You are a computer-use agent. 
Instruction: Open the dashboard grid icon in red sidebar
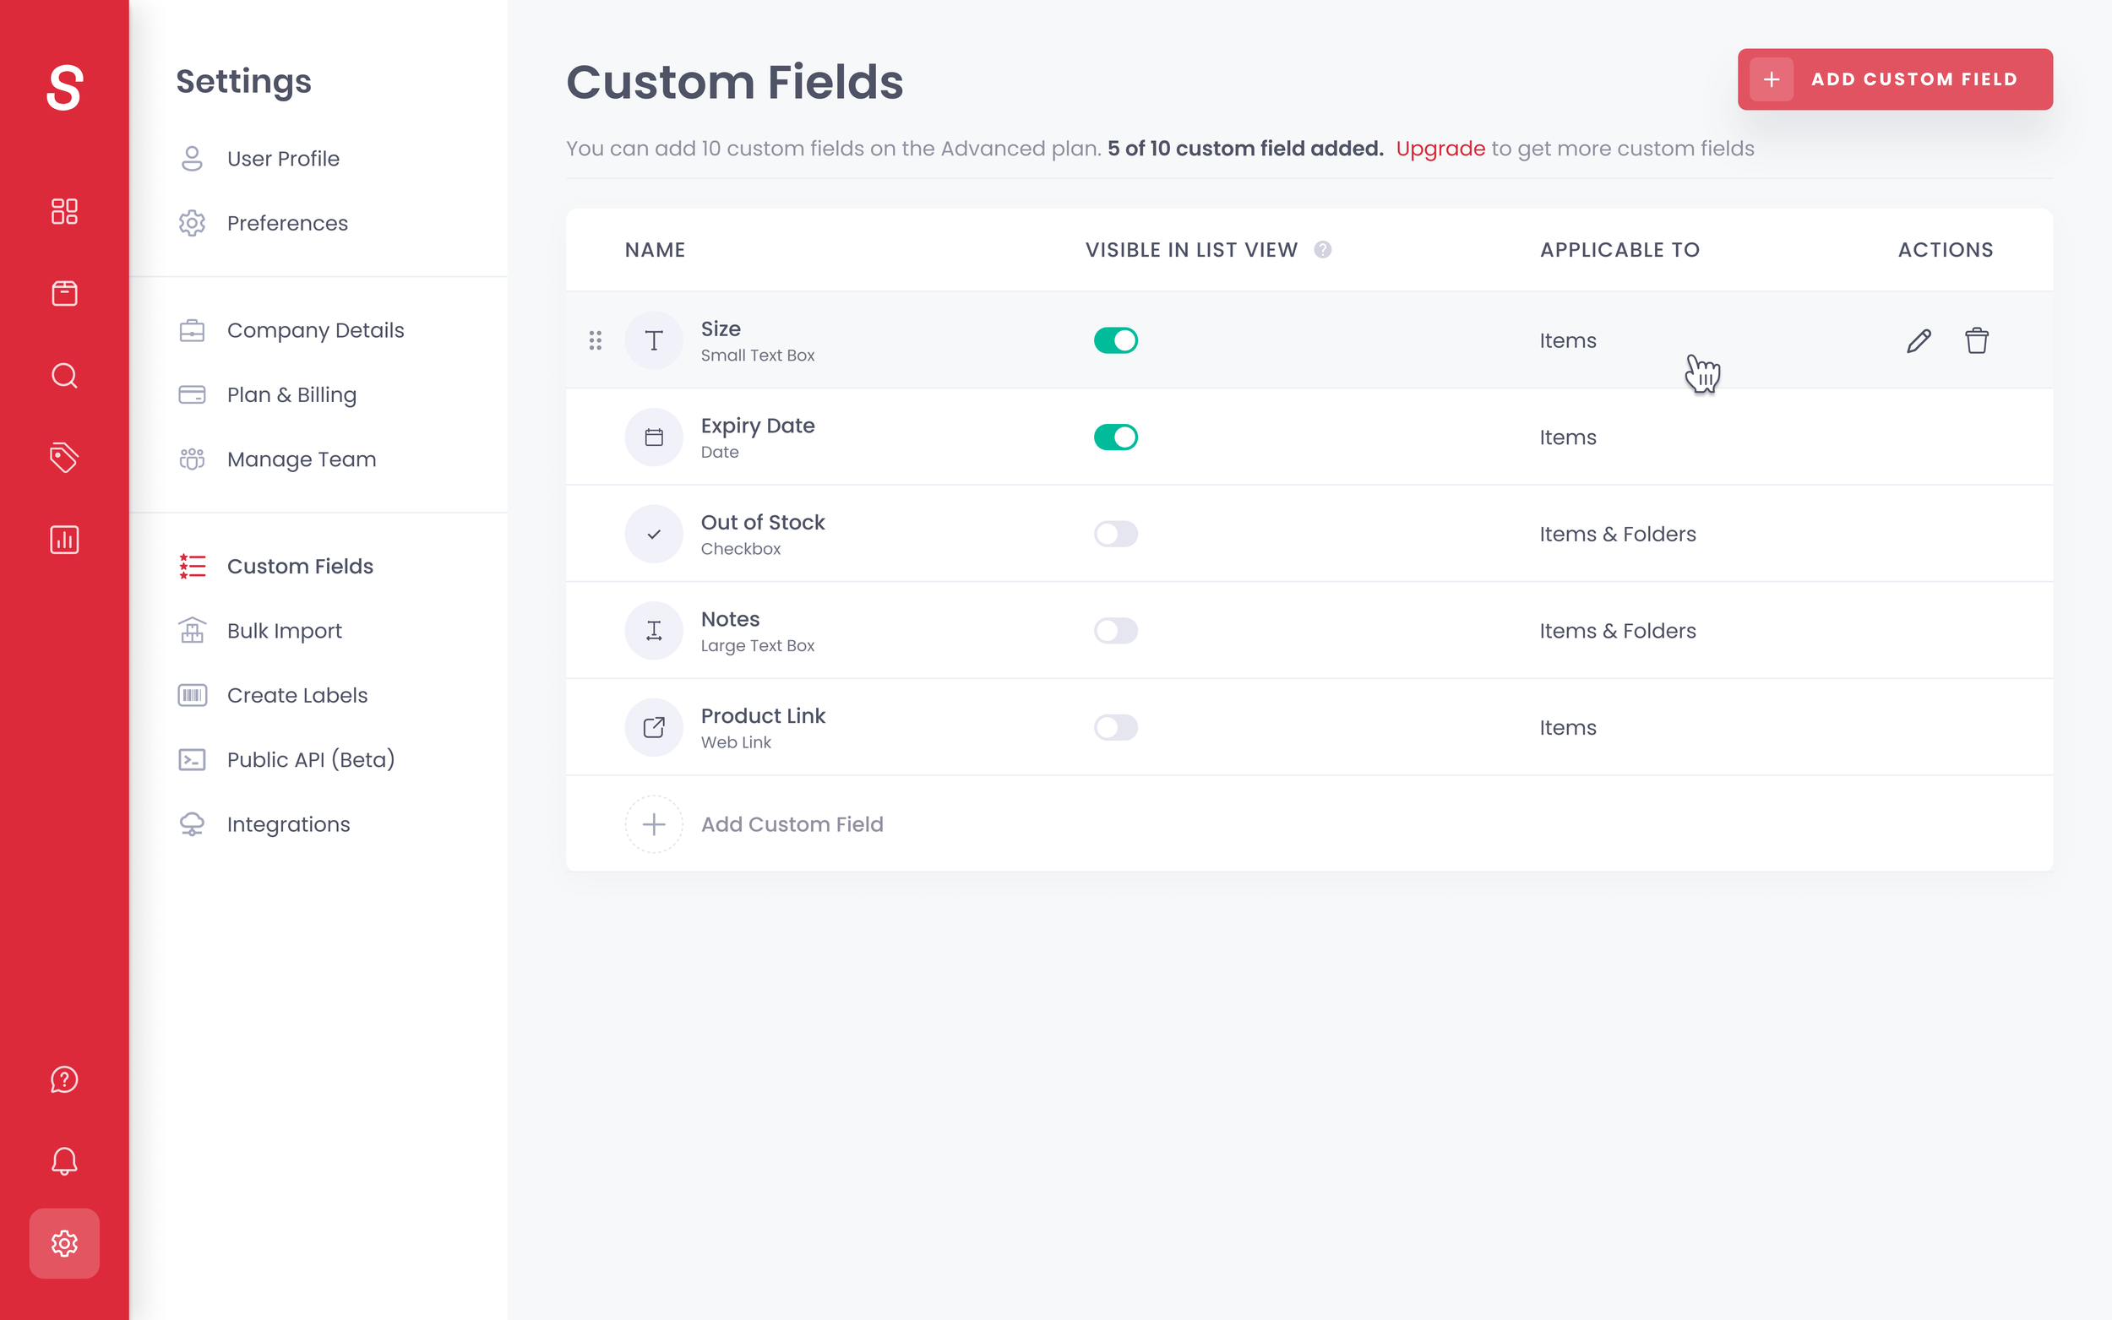(x=64, y=211)
